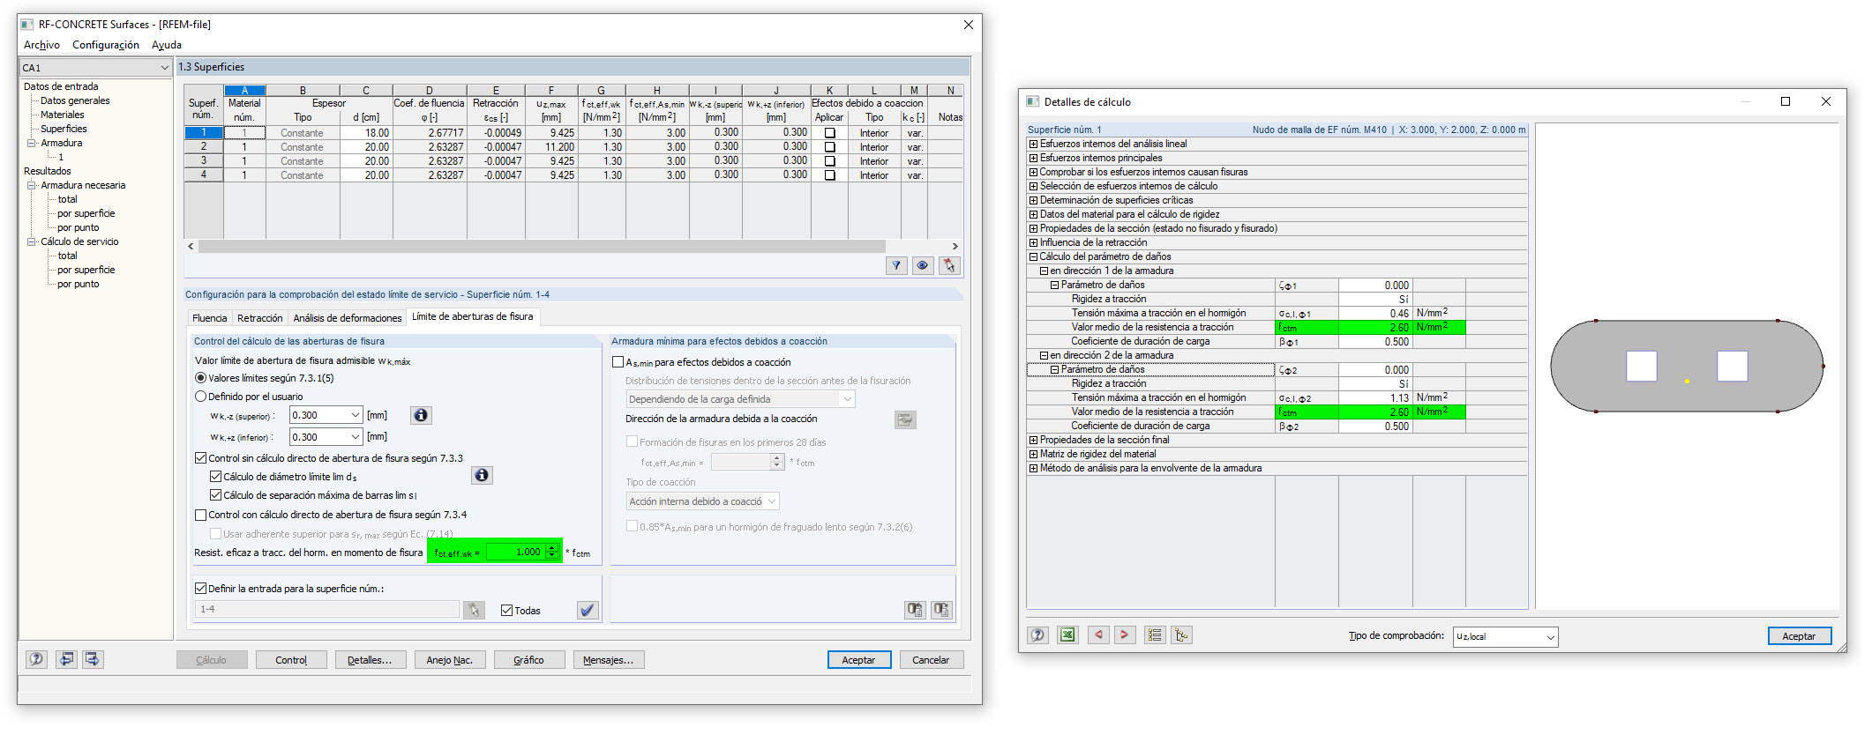
Task: Switch to the Retracción tab
Action: (260, 318)
